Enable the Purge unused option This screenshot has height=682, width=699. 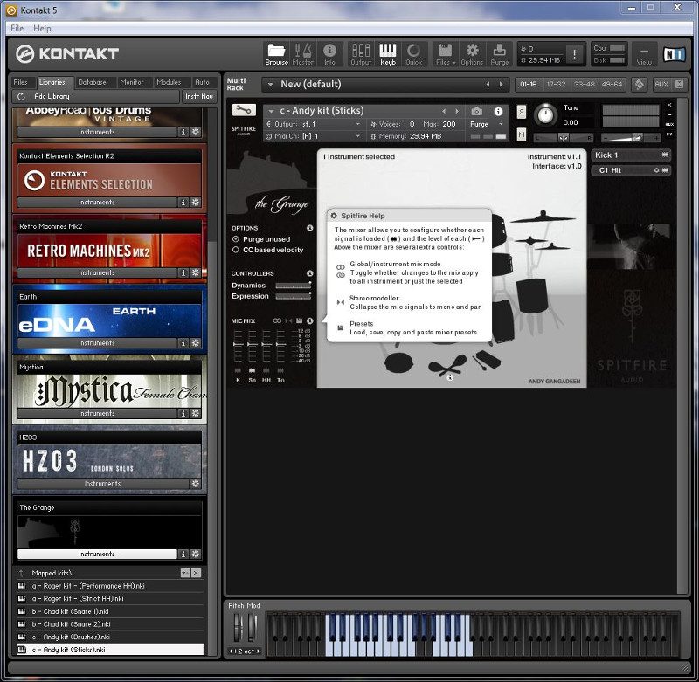(x=235, y=239)
